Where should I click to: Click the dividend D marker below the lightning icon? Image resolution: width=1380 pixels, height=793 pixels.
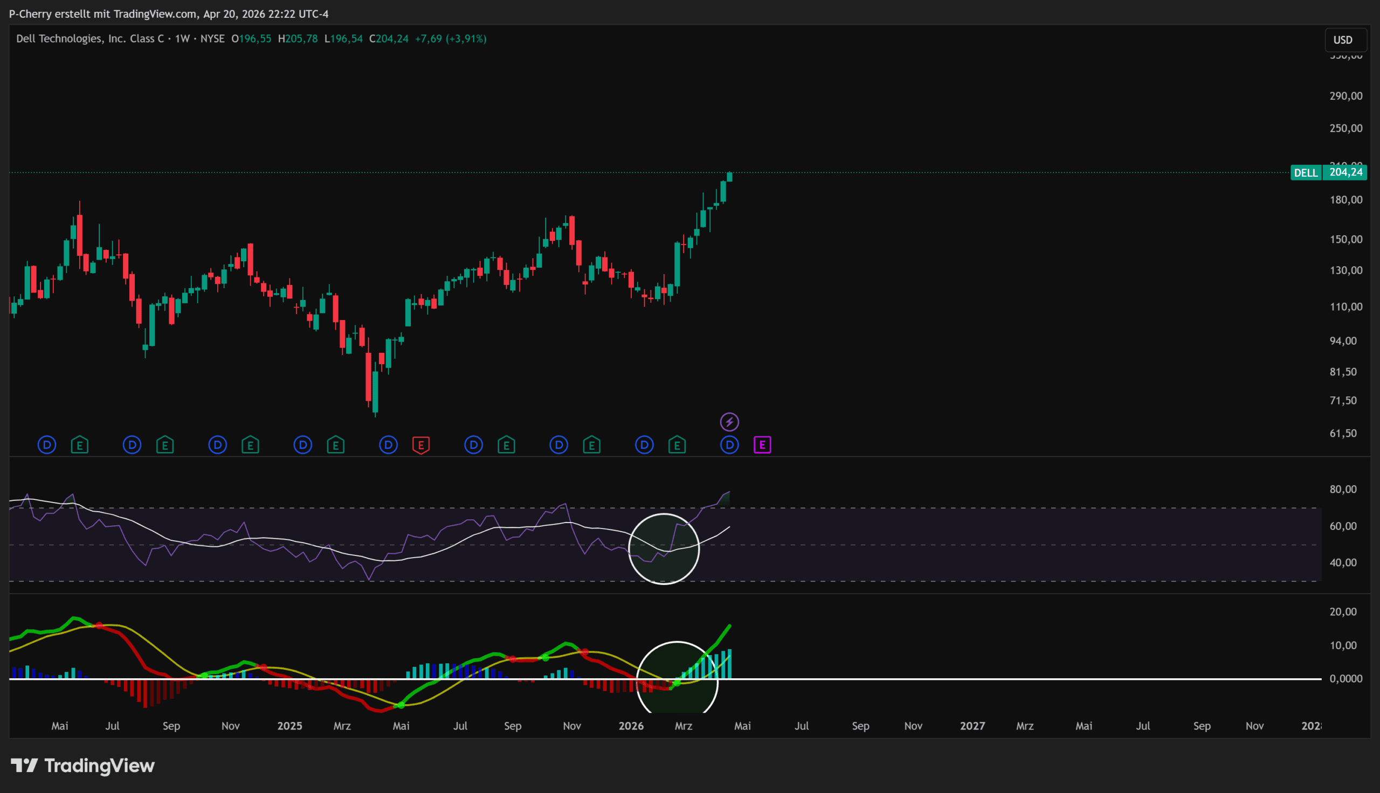(x=729, y=445)
